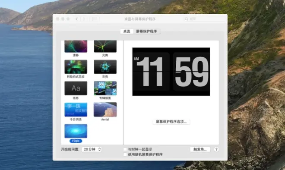This screenshot has width=285, height=170.
Task: Select the Fliqlo screen saver
Action: click(76, 131)
